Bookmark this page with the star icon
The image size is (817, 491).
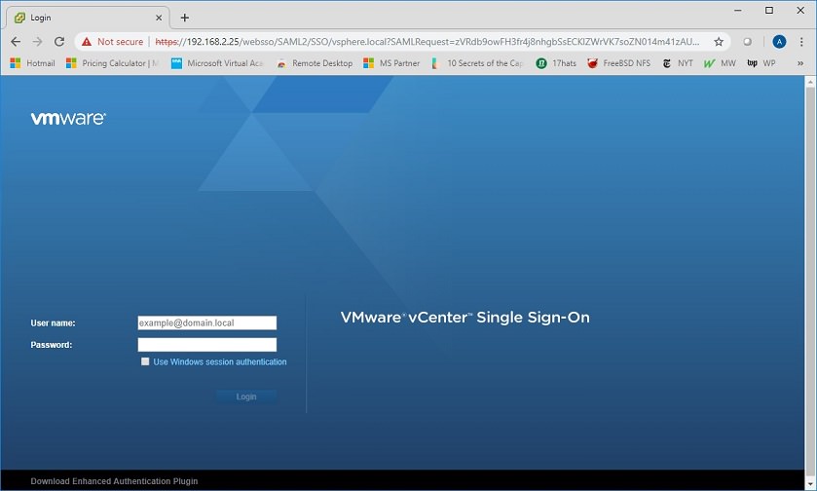click(719, 42)
